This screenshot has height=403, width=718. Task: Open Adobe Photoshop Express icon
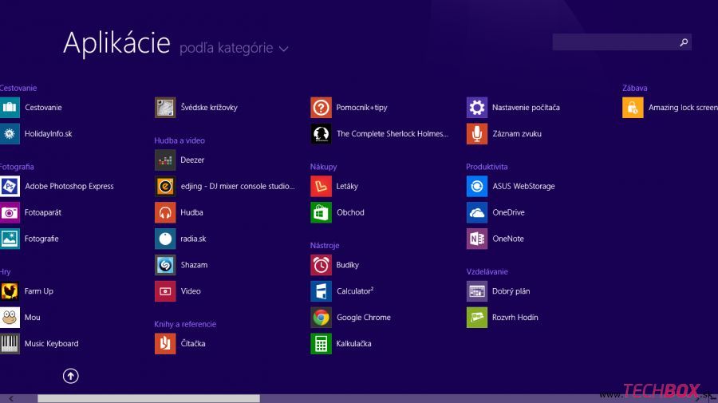tap(10, 187)
